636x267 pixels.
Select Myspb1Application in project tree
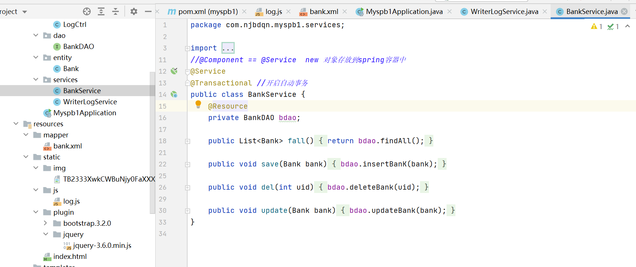85,113
